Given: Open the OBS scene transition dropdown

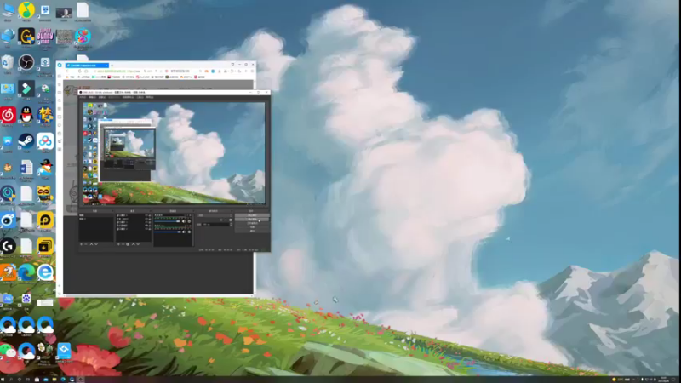Looking at the screenshot, I should tap(215, 215).
